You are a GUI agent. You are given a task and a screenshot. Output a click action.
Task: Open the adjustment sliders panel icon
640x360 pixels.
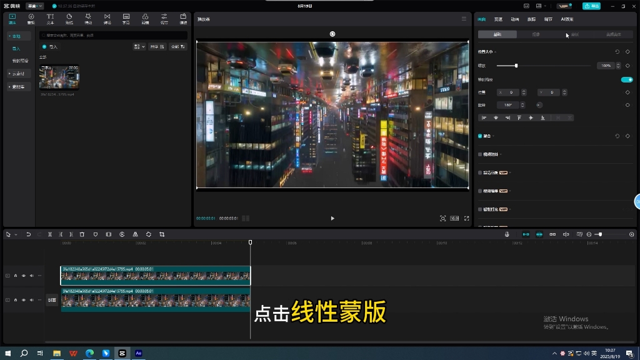click(164, 19)
